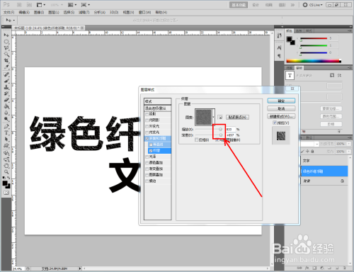354x272 pixels.
Task: Open the layer blend mode dropdown
Action: [x=317, y=144]
